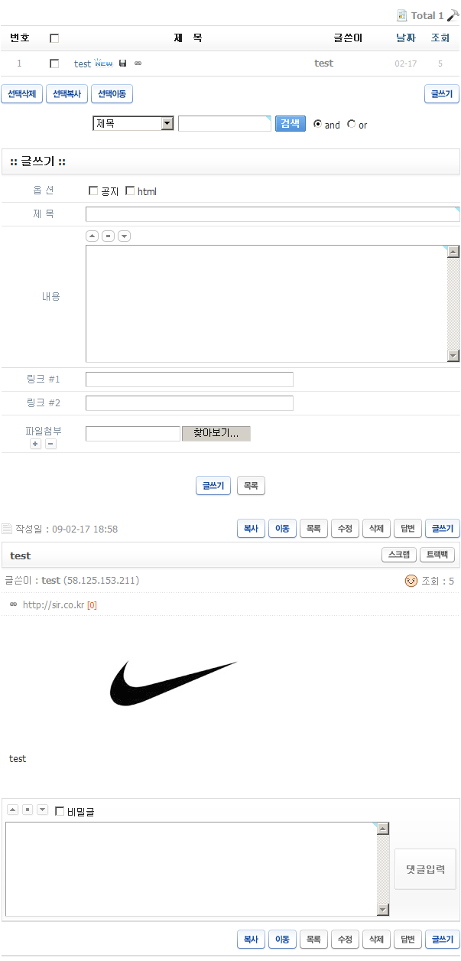Click the page icon before 작성일
461x961 pixels.
[x=7, y=529]
